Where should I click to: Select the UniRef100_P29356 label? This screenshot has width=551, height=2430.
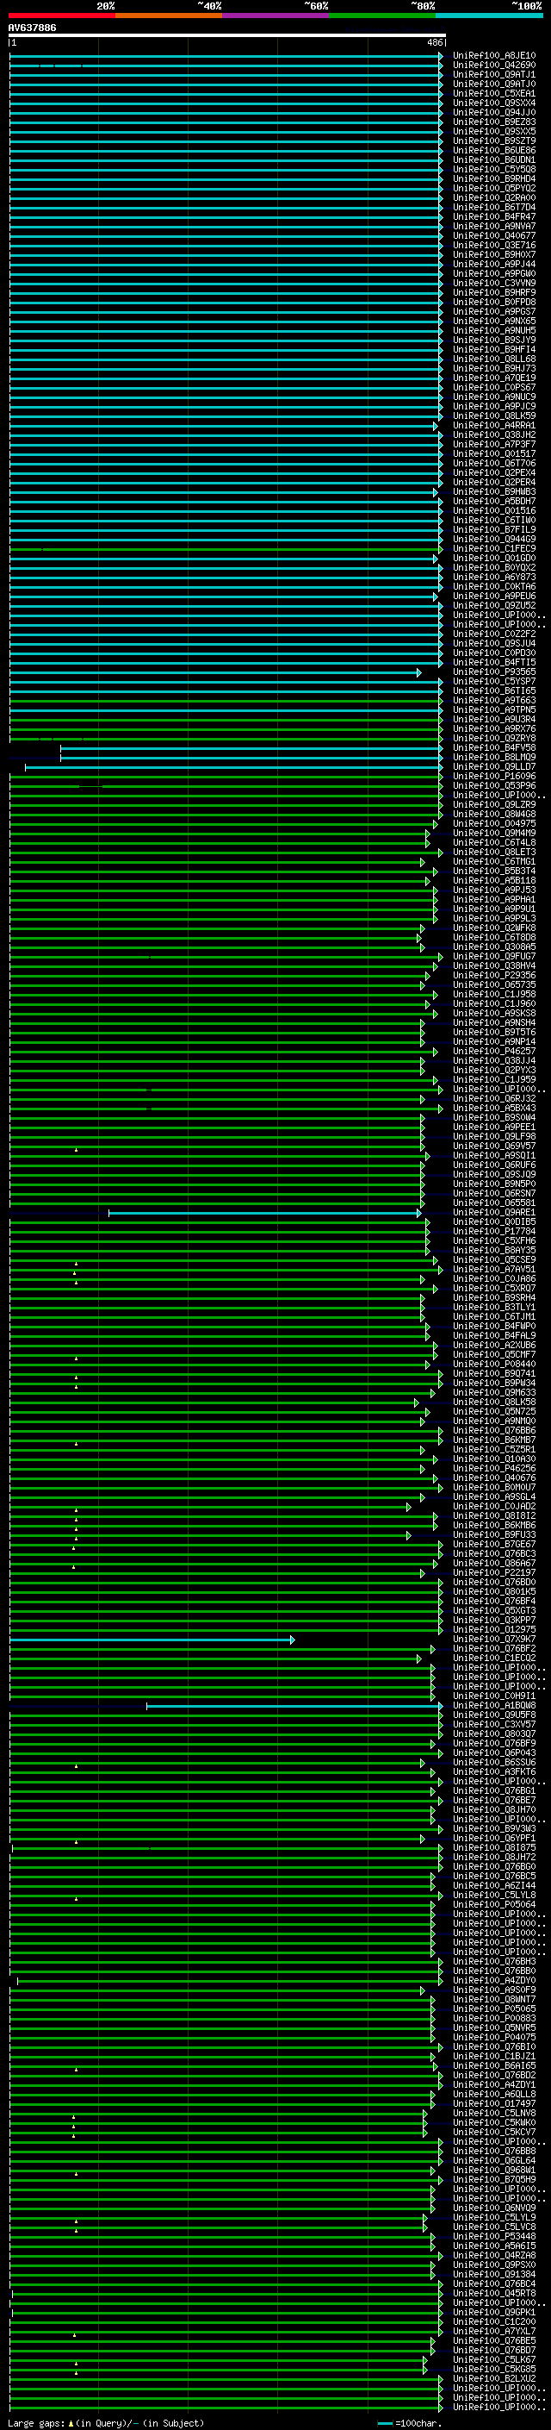tap(494, 976)
